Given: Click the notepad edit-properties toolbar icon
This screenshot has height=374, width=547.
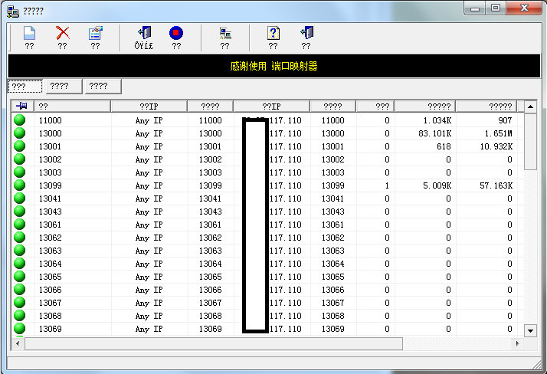Looking at the screenshot, I should (x=95, y=33).
